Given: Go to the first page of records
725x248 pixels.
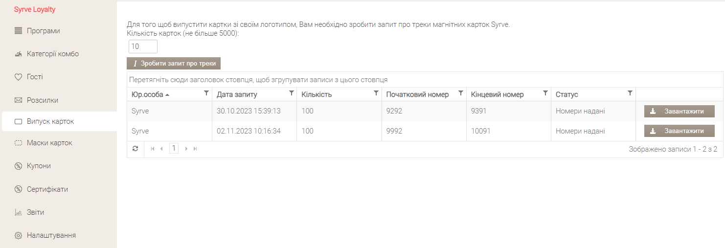Looking at the screenshot, I should click(153, 149).
